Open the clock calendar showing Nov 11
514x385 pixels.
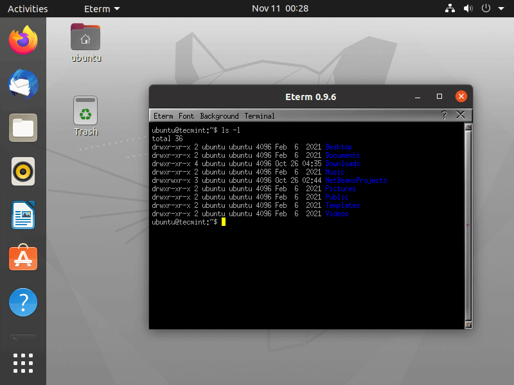(280, 9)
